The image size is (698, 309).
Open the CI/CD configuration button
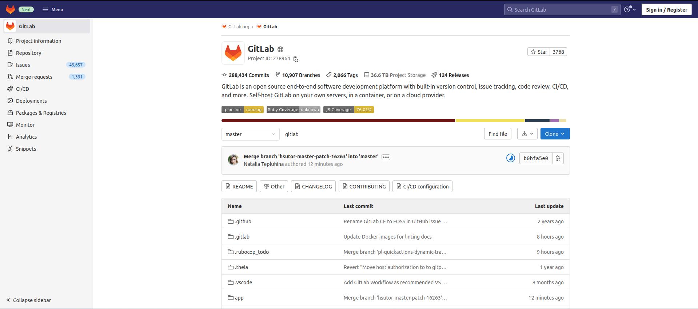pyautogui.click(x=422, y=186)
